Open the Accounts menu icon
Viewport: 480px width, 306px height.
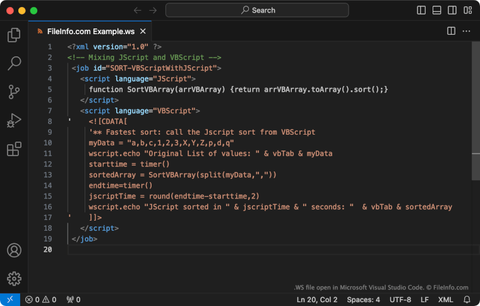[x=14, y=250]
